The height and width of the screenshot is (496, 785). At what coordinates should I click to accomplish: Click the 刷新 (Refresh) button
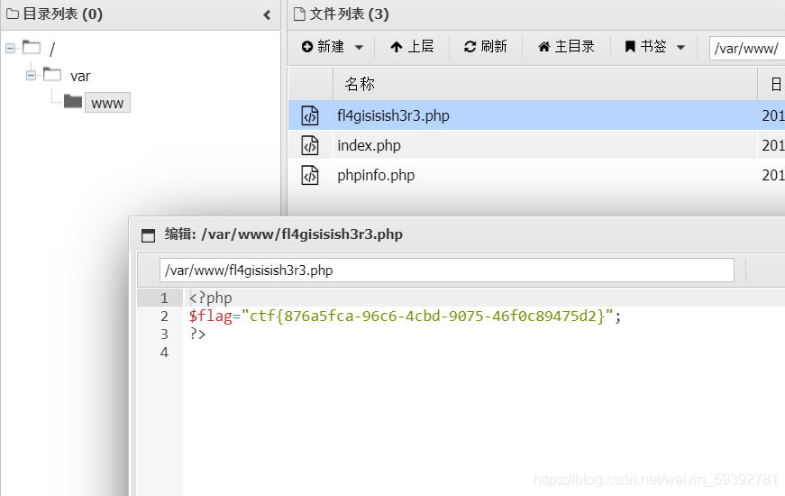486,47
